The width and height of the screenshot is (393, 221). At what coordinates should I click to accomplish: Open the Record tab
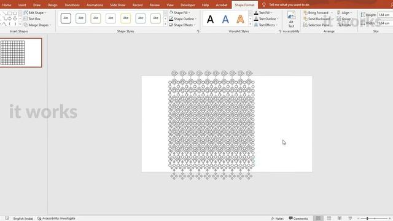click(x=138, y=5)
